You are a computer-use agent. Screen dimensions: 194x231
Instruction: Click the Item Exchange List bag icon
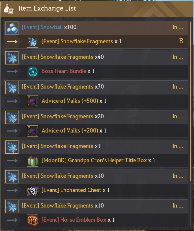coord(9,9)
